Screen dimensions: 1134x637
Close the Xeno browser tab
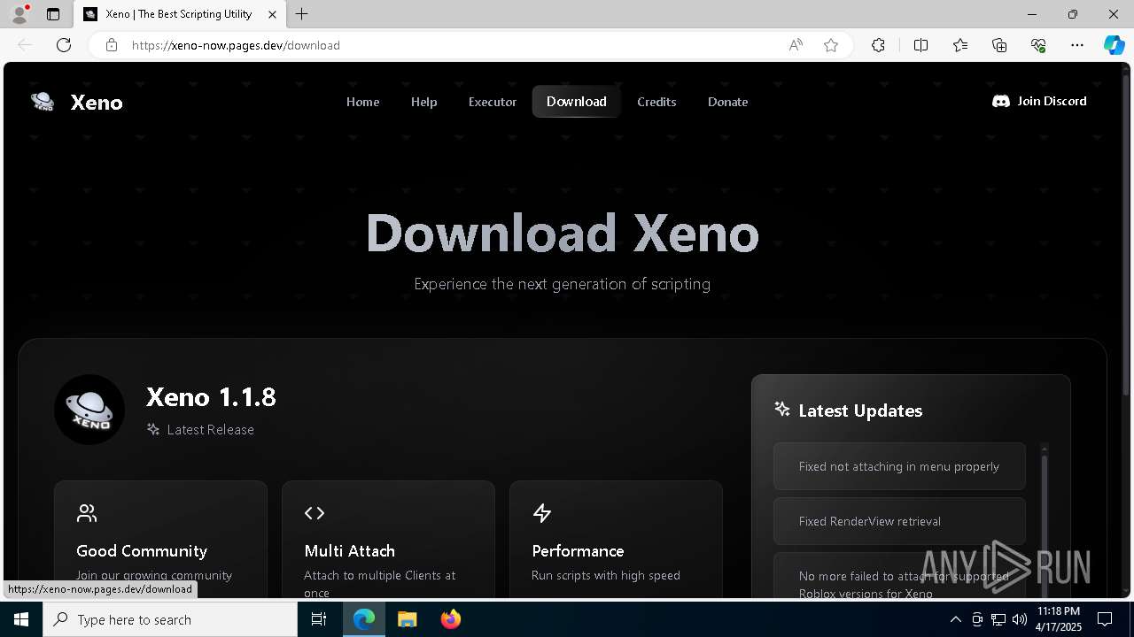point(272,14)
